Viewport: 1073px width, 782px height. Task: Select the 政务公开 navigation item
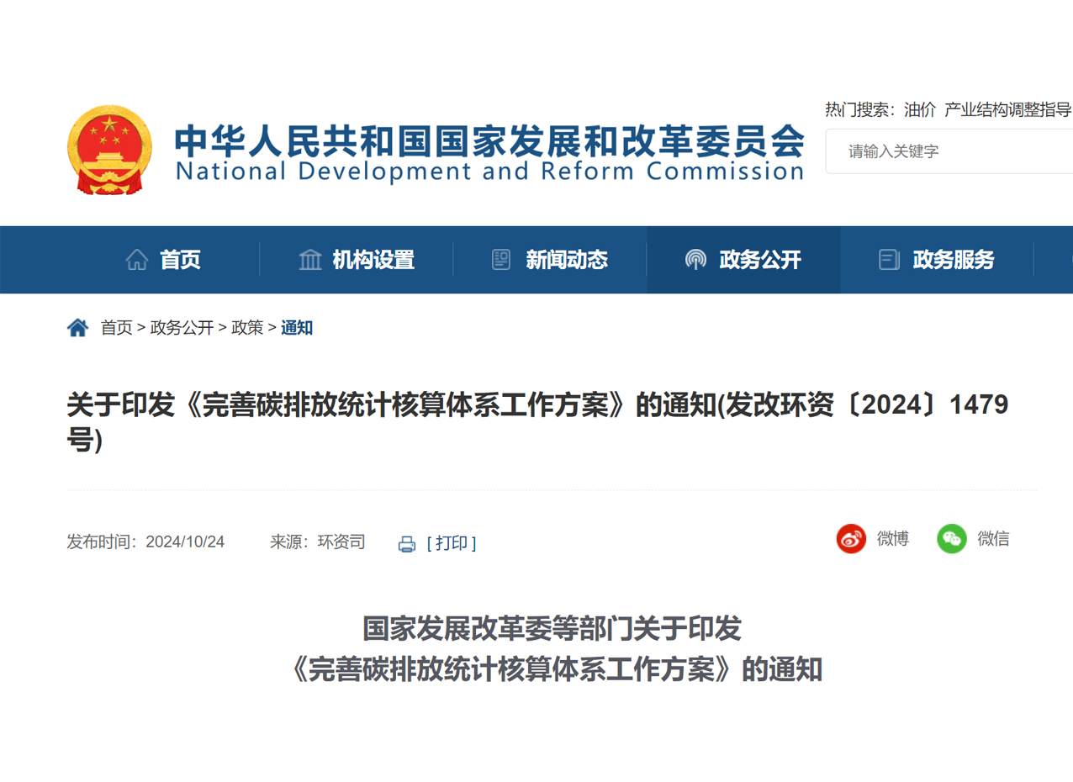click(x=760, y=260)
